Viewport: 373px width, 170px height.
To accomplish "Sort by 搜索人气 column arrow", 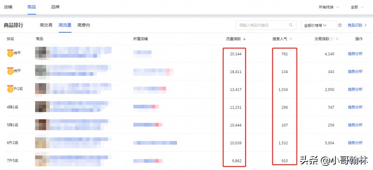I will (290, 39).
